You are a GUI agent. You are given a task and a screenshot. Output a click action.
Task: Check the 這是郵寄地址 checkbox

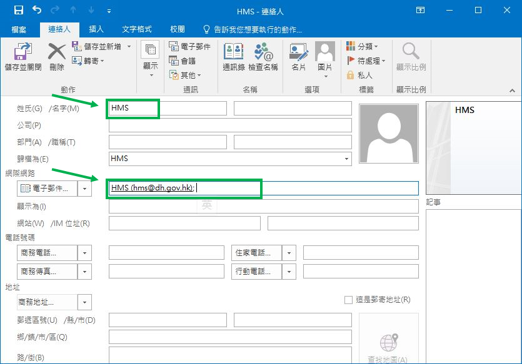point(348,300)
